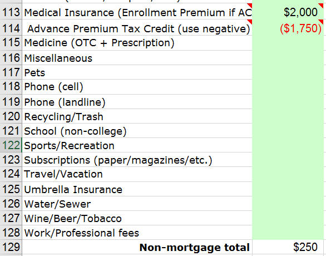Select amount cell for School (non-college)
Viewport: 326px width, 256px height.
[x=288, y=131]
